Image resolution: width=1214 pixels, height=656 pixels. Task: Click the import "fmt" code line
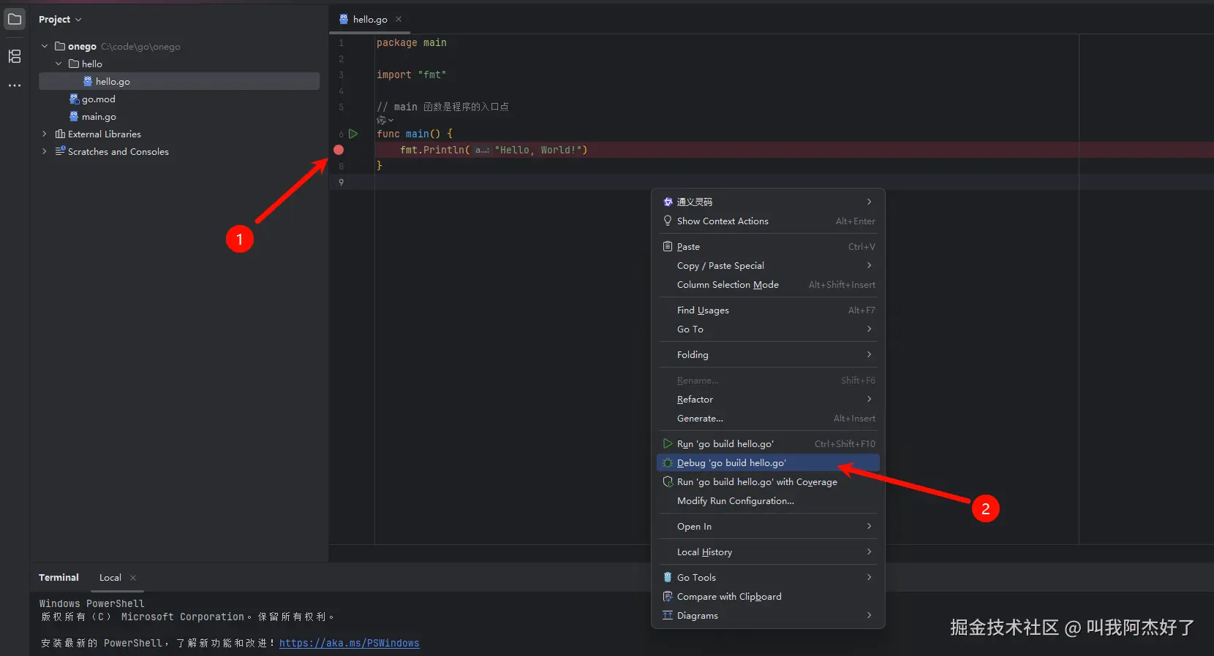tap(412, 75)
